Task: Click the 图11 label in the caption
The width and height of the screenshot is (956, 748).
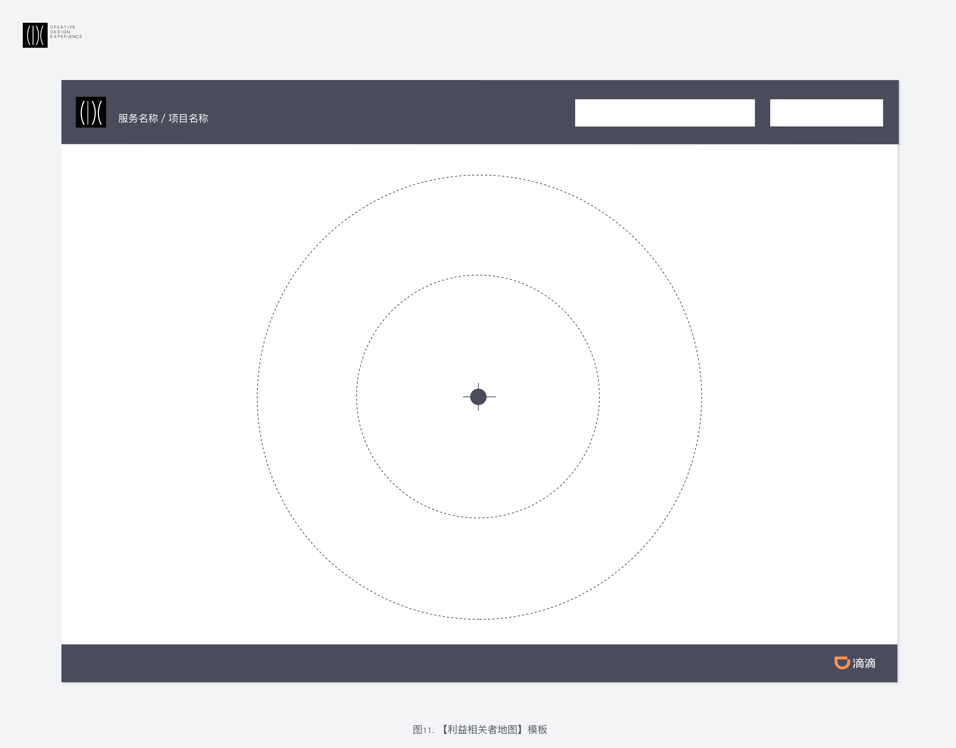Action: click(x=423, y=730)
